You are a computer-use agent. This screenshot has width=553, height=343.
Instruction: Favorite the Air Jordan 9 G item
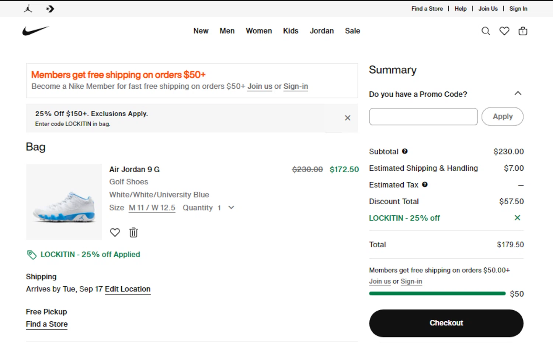pyautogui.click(x=115, y=232)
